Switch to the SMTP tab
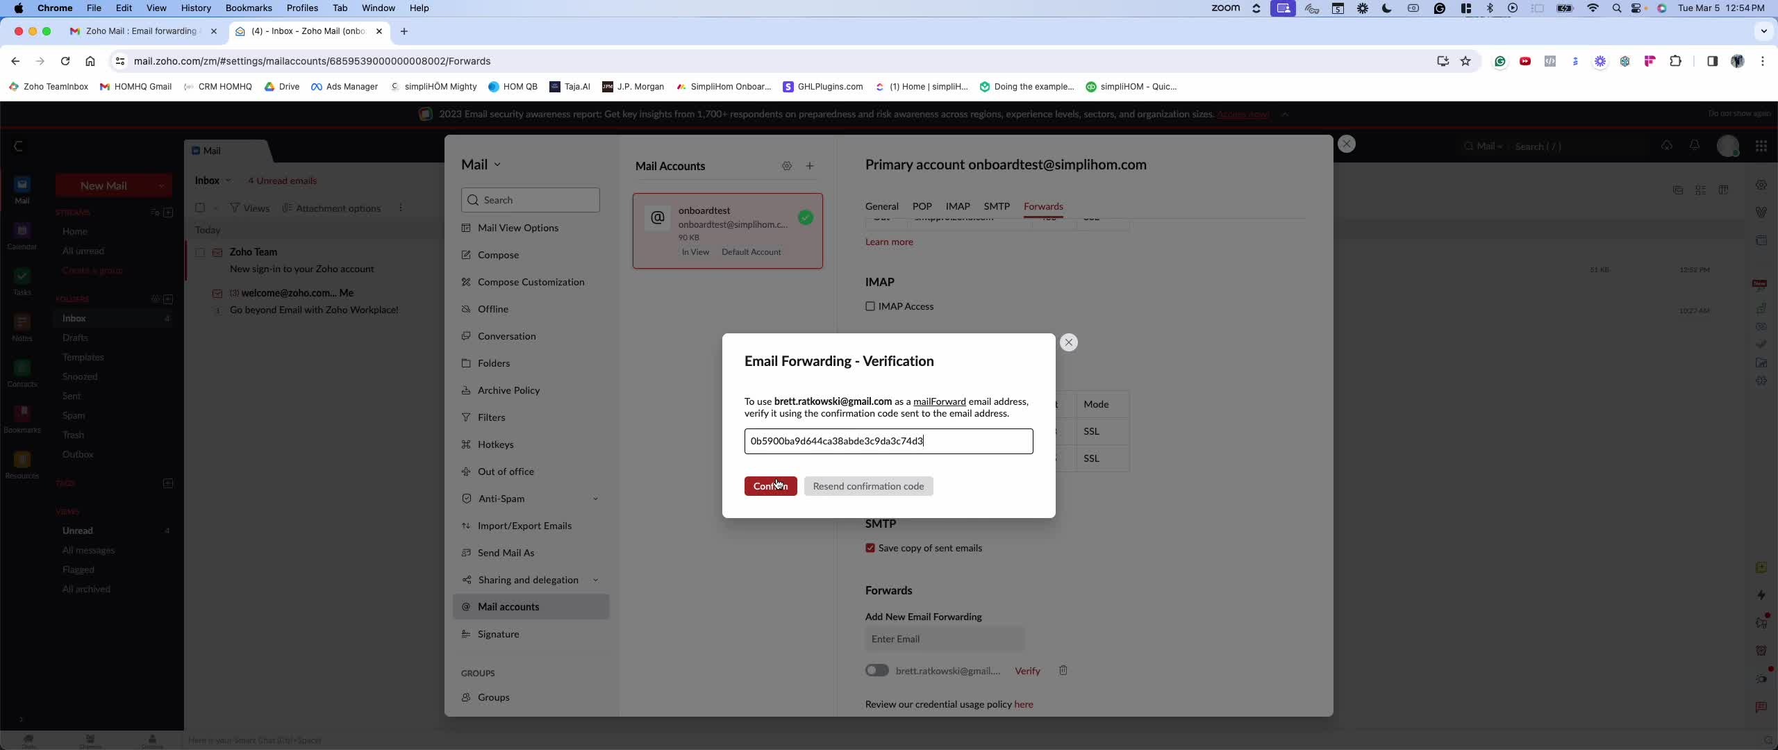Screen dimensions: 1778x750 996,206
